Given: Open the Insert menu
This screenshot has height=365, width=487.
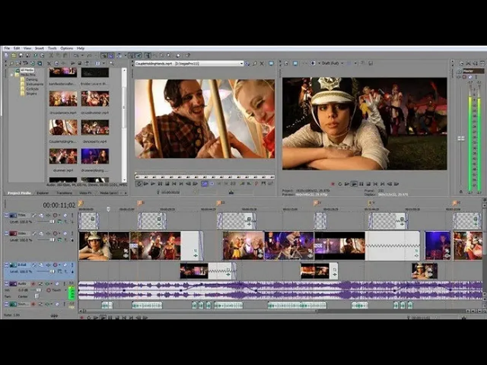Looking at the screenshot, I should coord(39,48).
